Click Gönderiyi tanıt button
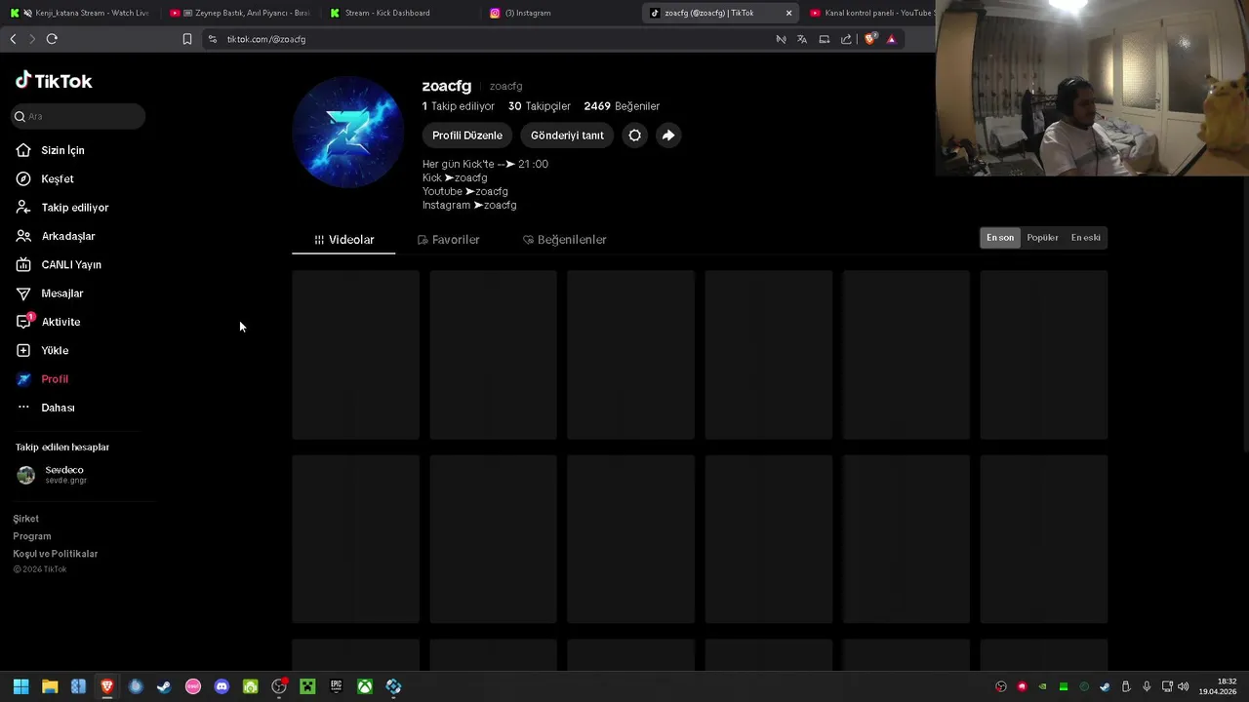Viewport: 1249px width, 702px height. (x=567, y=136)
